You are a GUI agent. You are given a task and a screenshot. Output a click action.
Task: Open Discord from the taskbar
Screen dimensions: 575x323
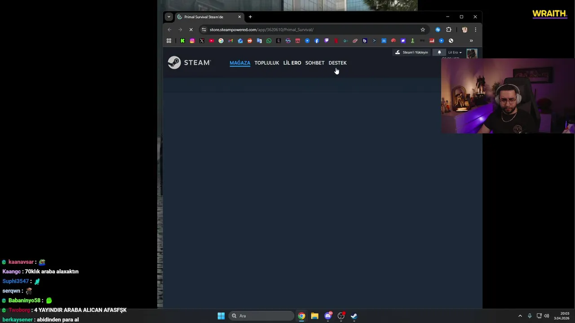pyautogui.click(x=328, y=316)
